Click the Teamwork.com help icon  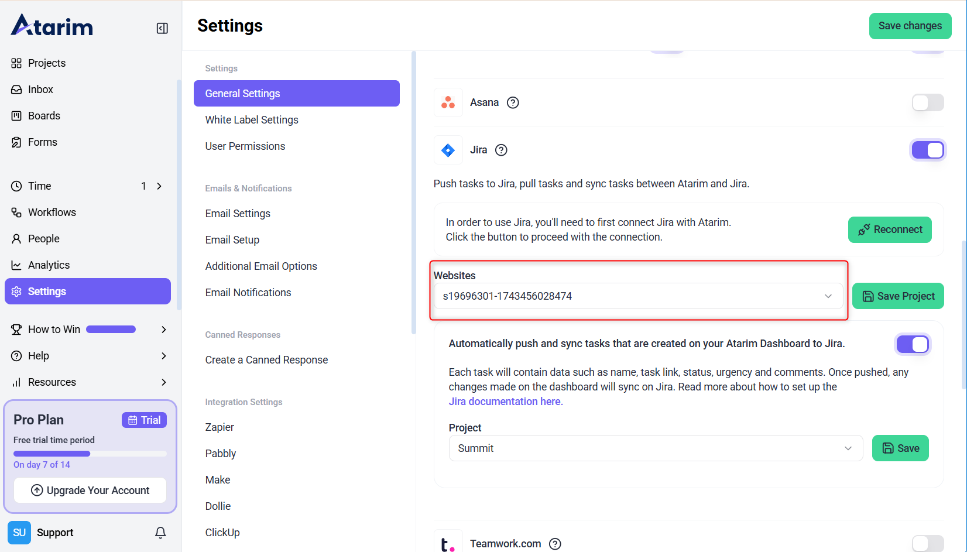coord(555,544)
